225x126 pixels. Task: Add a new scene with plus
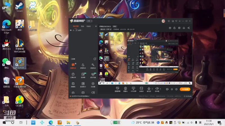point(96,26)
